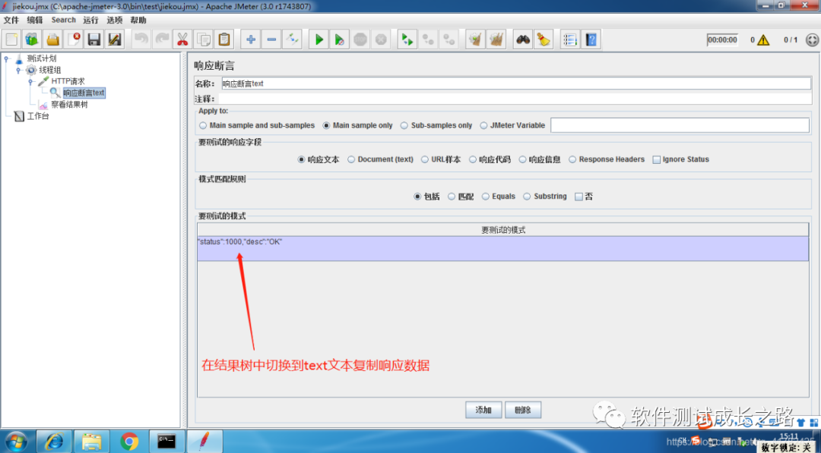The width and height of the screenshot is (821, 453).
Task: Select Main sample and sub-samples option
Action: tap(257, 125)
